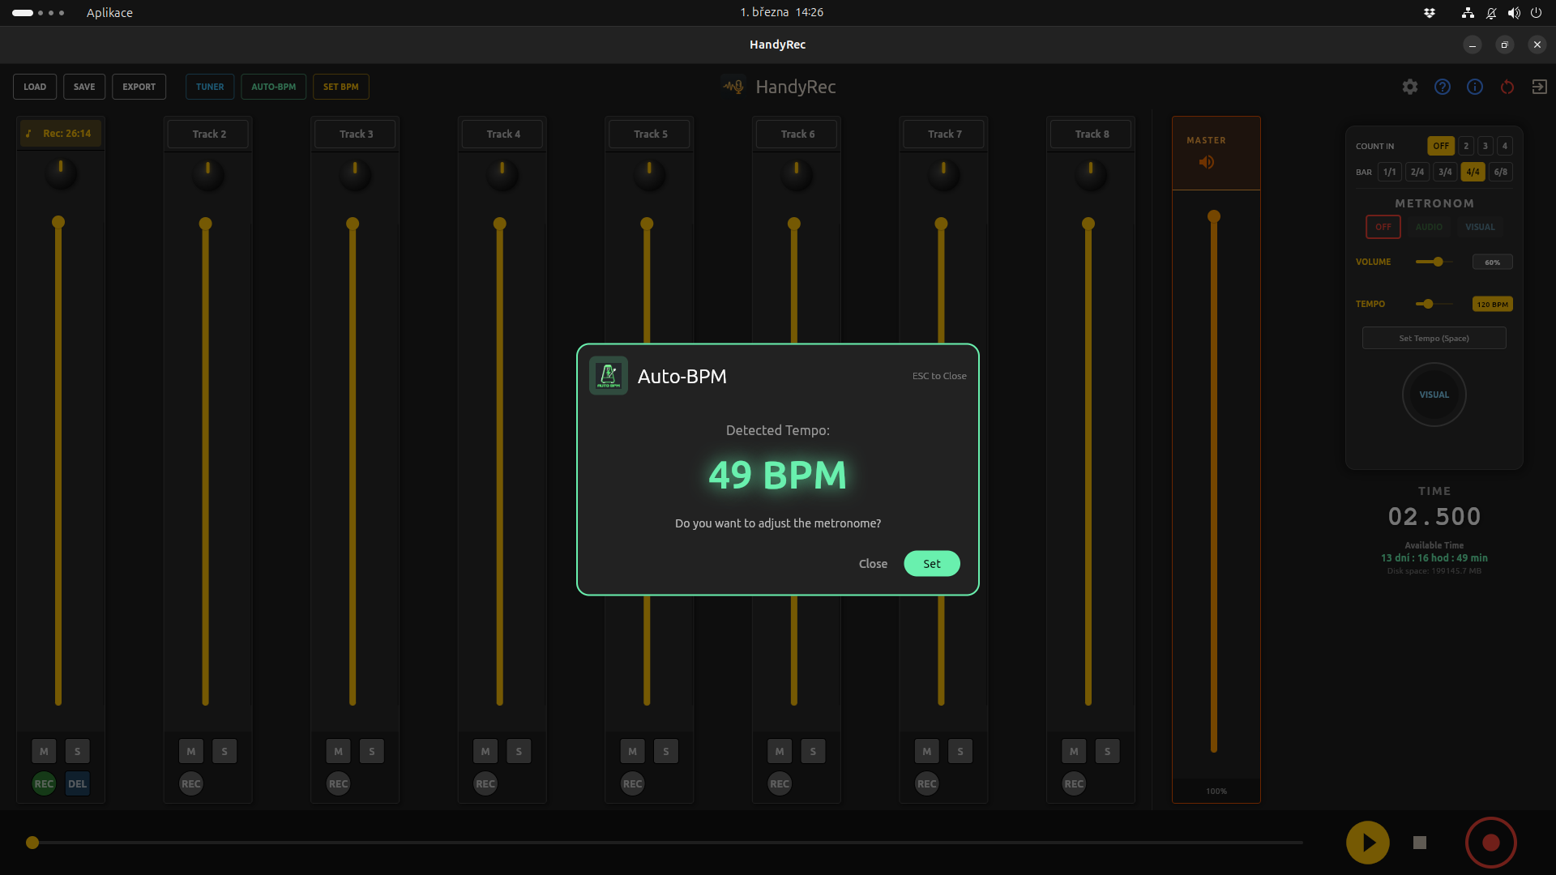Exit the app via the logout icon
Viewport: 1556px width, 875px height.
(x=1540, y=87)
